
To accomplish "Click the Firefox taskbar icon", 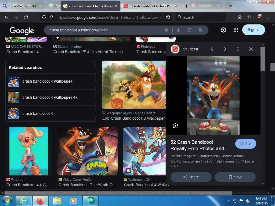I will tap(40, 201).
